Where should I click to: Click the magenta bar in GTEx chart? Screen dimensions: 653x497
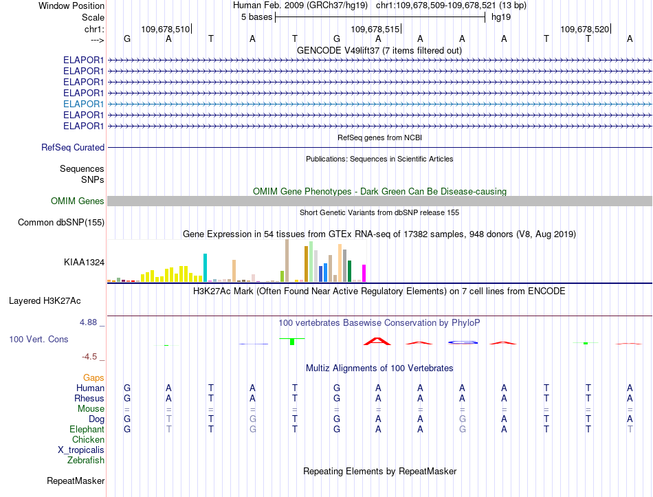(364, 274)
